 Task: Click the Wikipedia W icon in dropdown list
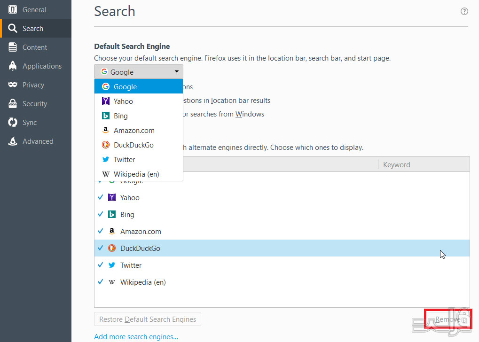click(106, 174)
